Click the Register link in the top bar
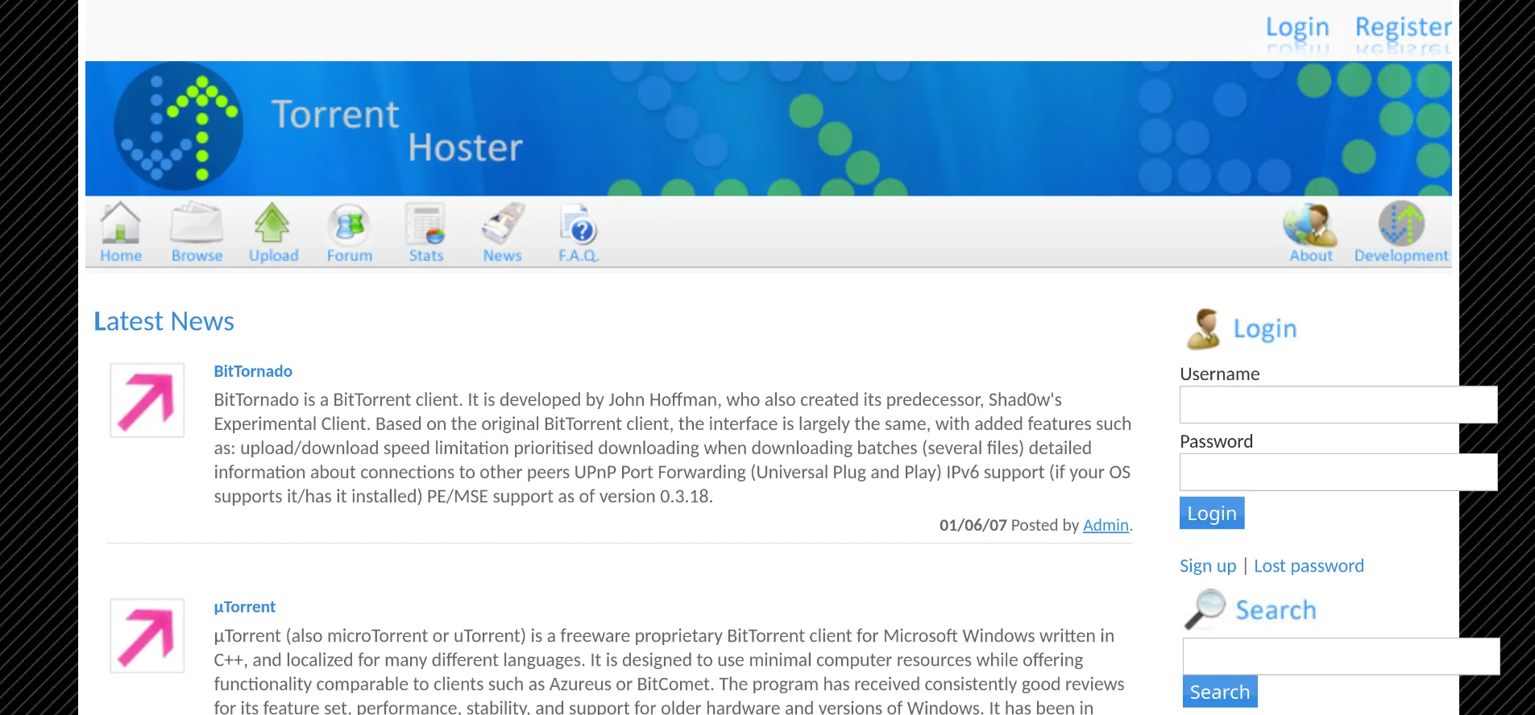 point(1403,27)
